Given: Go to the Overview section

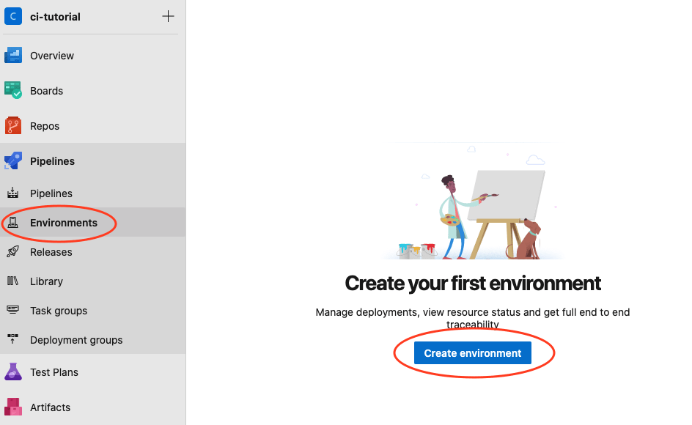Looking at the screenshot, I should coord(52,56).
